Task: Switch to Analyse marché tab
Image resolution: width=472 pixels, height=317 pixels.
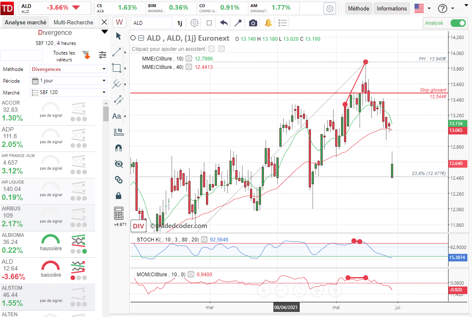Action: pyautogui.click(x=26, y=22)
